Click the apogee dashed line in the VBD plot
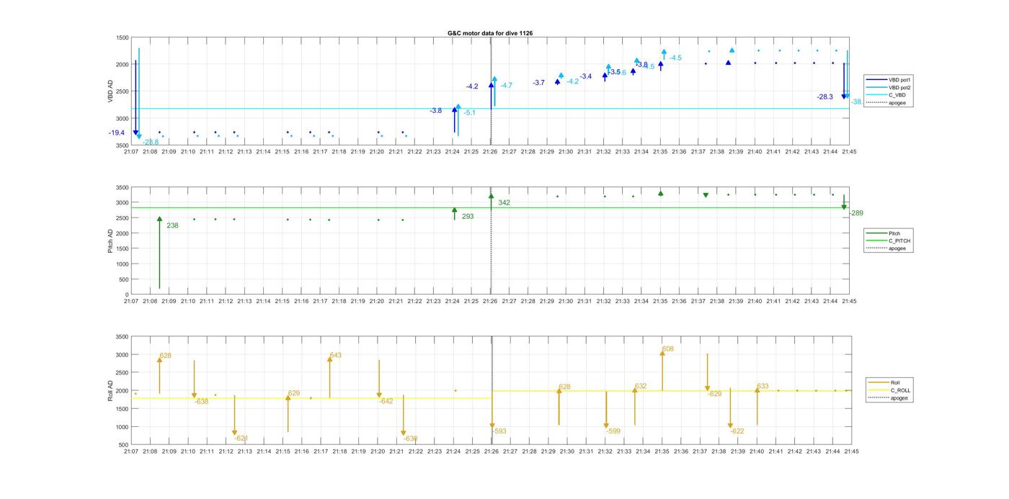 tap(491, 91)
